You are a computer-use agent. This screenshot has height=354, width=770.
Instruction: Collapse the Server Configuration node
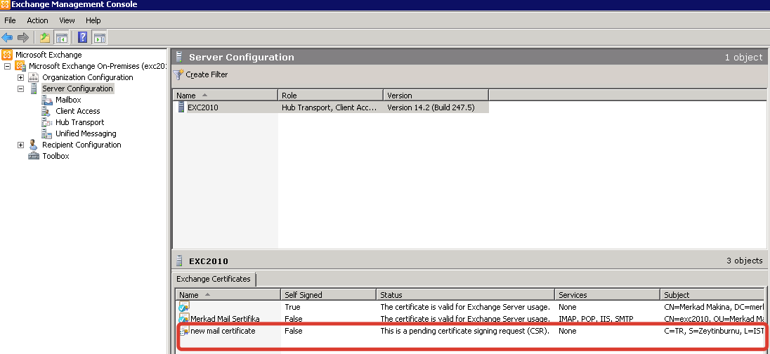(x=20, y=88)
